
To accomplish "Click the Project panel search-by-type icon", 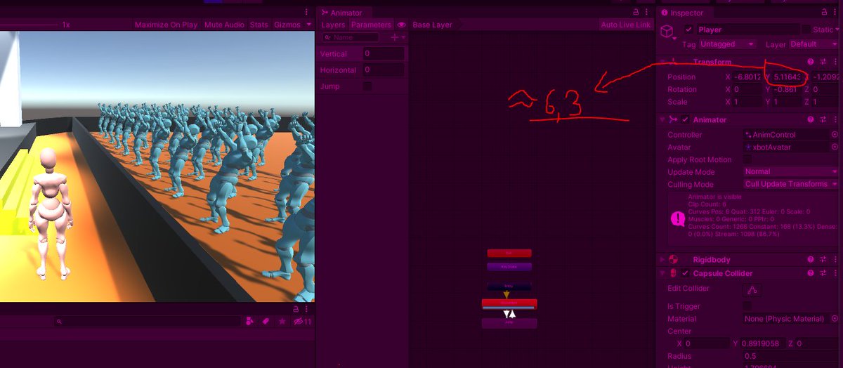I will 250,321.
